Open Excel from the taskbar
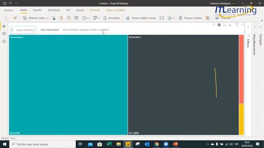The width and height of the screenshot is (264, 148). point(109,144)
